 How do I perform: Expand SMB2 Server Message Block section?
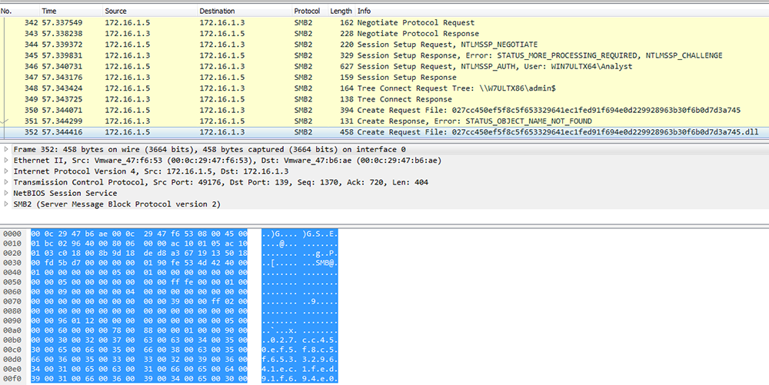(x=6, y=204)
